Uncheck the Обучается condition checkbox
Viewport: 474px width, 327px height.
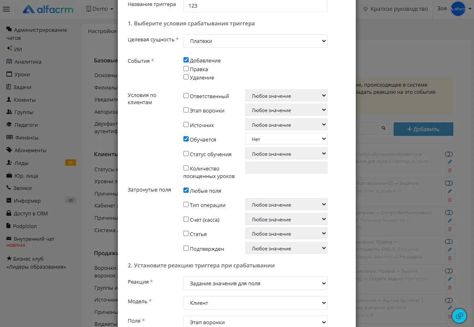(186, 139)
